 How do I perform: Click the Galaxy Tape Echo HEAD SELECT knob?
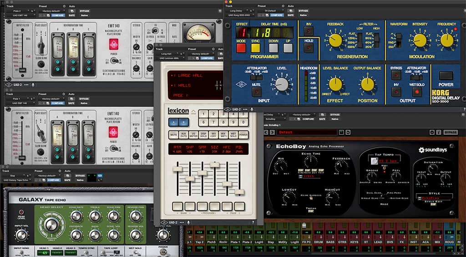(x=51, y=225)
